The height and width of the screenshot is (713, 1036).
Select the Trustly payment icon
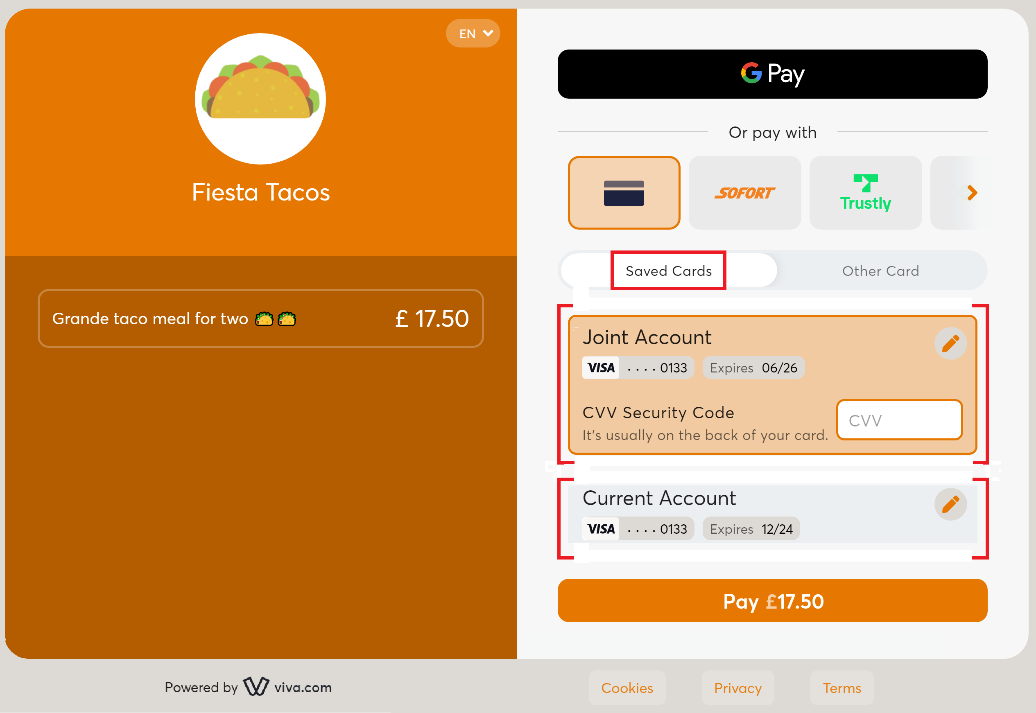coord(864,193)
